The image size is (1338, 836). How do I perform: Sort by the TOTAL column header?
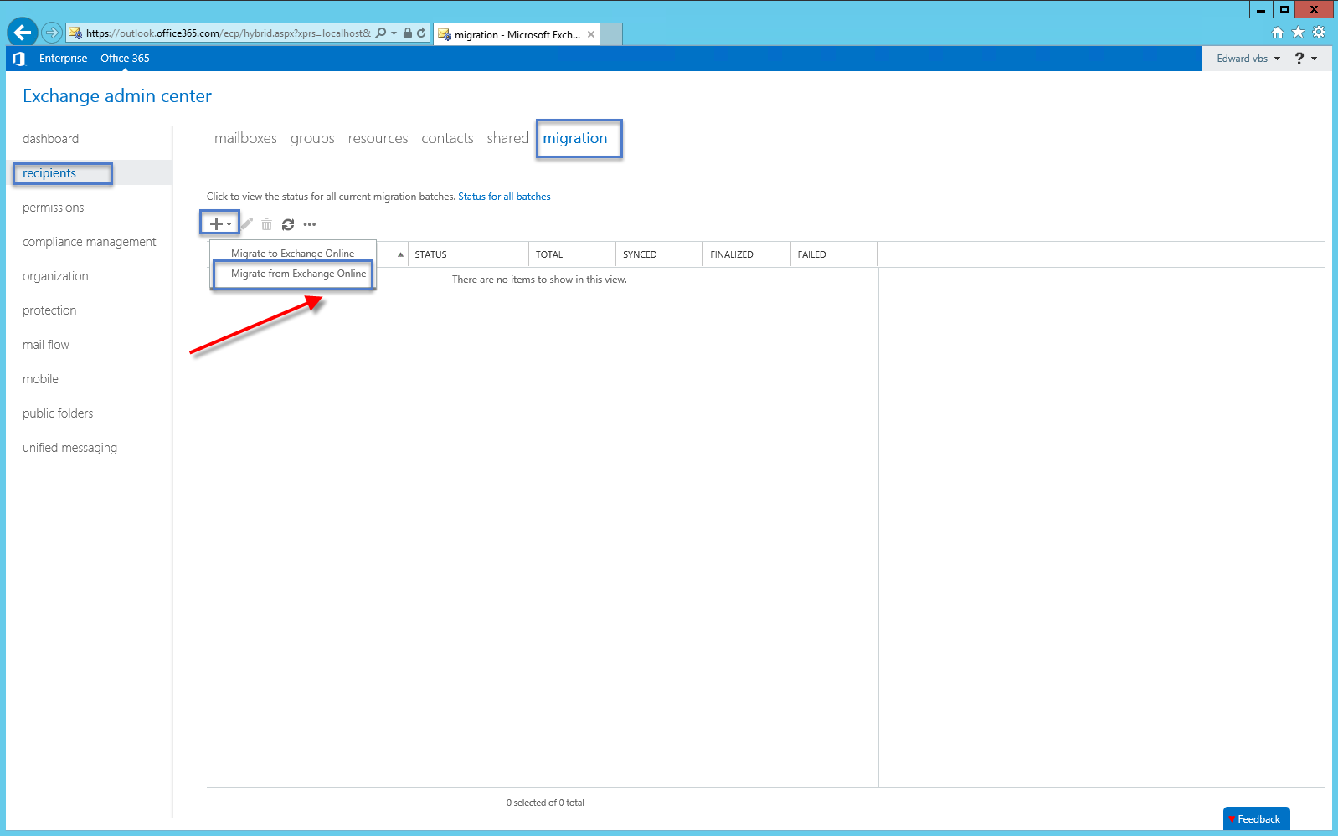(x=573, y=254)
